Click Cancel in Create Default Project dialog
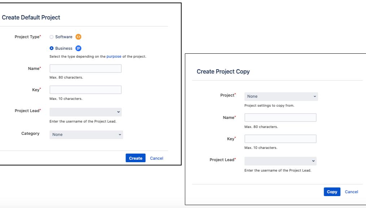Screen dimensions: 366x208 click(x=157, y=158)
